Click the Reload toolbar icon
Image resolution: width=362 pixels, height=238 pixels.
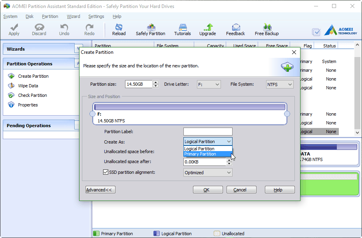click(x=119, y=29)
